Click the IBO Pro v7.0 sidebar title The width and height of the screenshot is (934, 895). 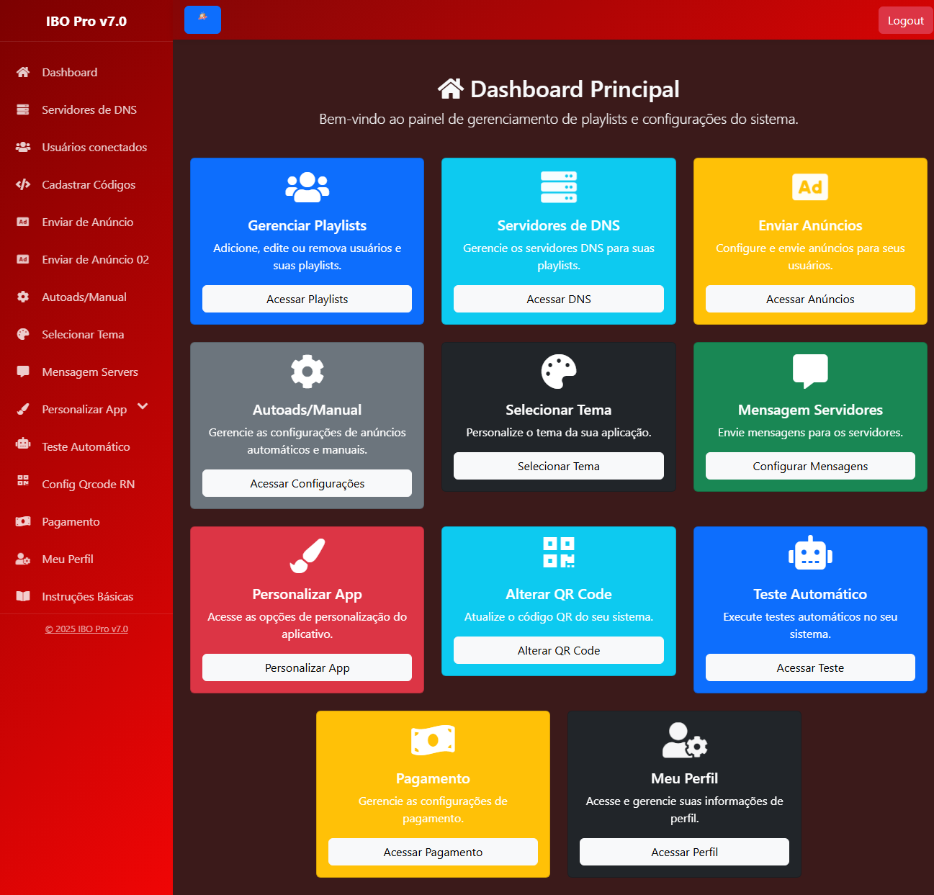pos(86,21)
